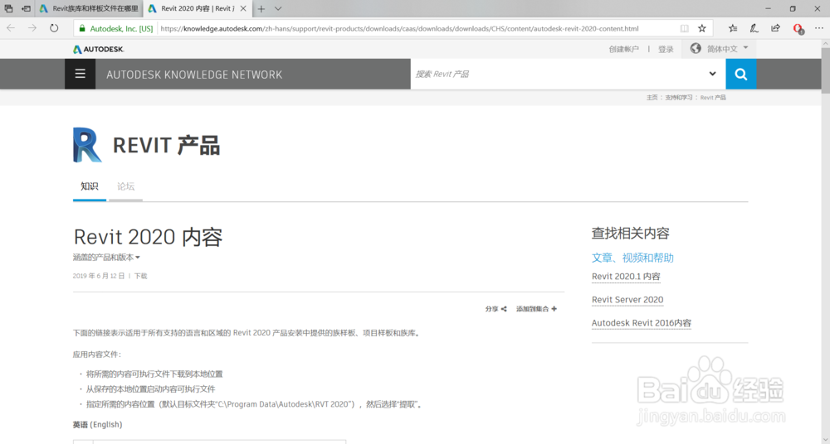Click the 支持和学习 breadcrumb link
This screenshot has height=444, width=830.
point(679,98)
